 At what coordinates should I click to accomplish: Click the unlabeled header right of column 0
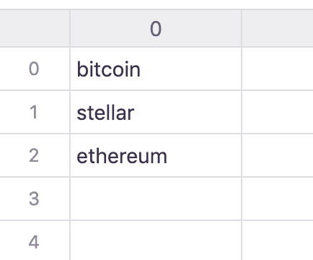(x=278, y=28)
